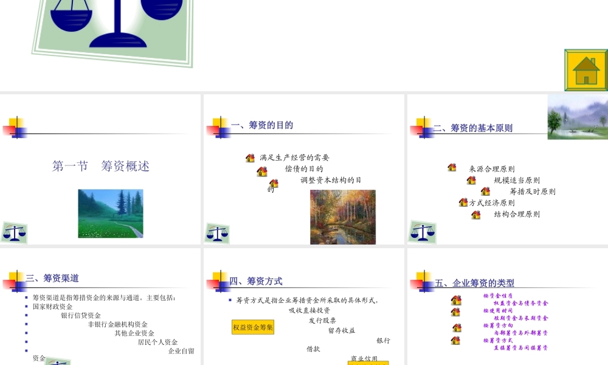Click the balance scale icon on slide 二、筹资的基本原则
The width and height of the screenshot is (608, 365).
(422, 232)
